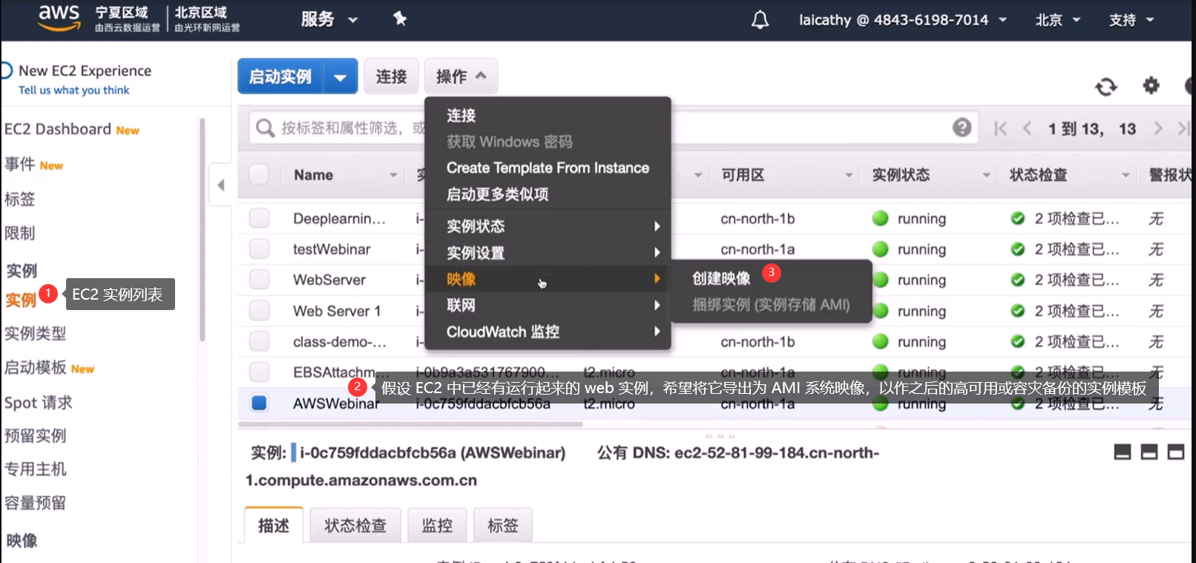Open 实例类型 in sidebar
This screenshot has height=563, width=1196.
(x=36, y=334)
